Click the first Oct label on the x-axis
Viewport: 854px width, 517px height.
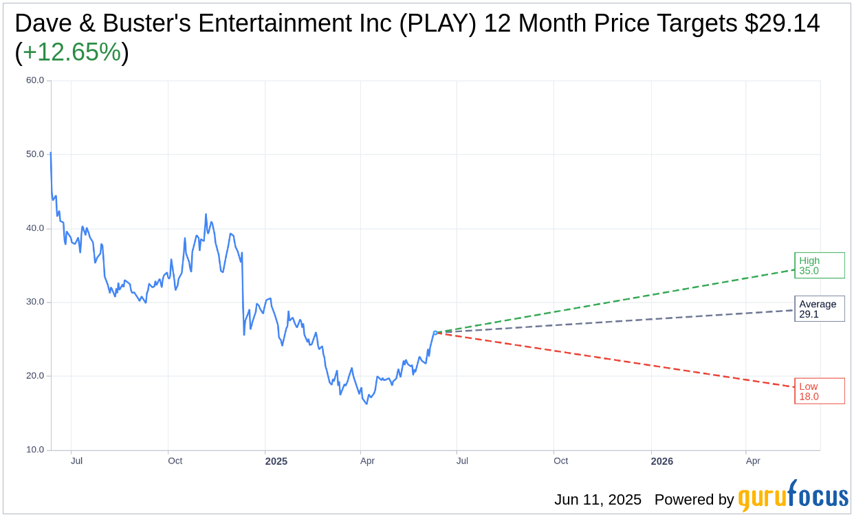[175, 461]
